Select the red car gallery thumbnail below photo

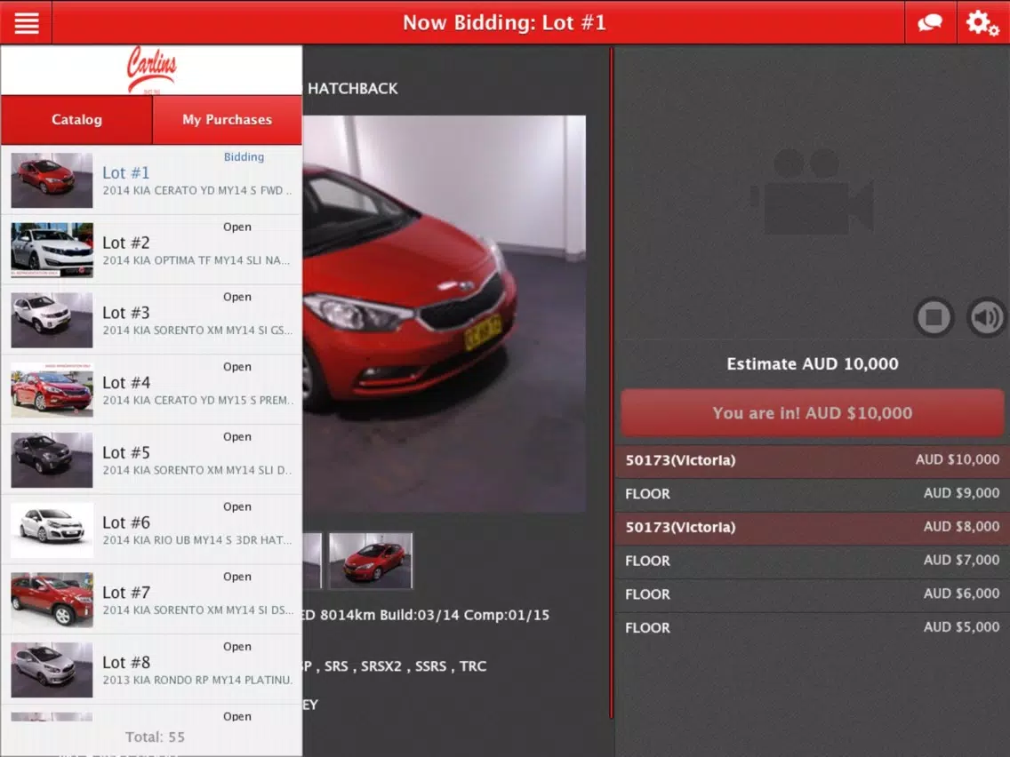371,561
